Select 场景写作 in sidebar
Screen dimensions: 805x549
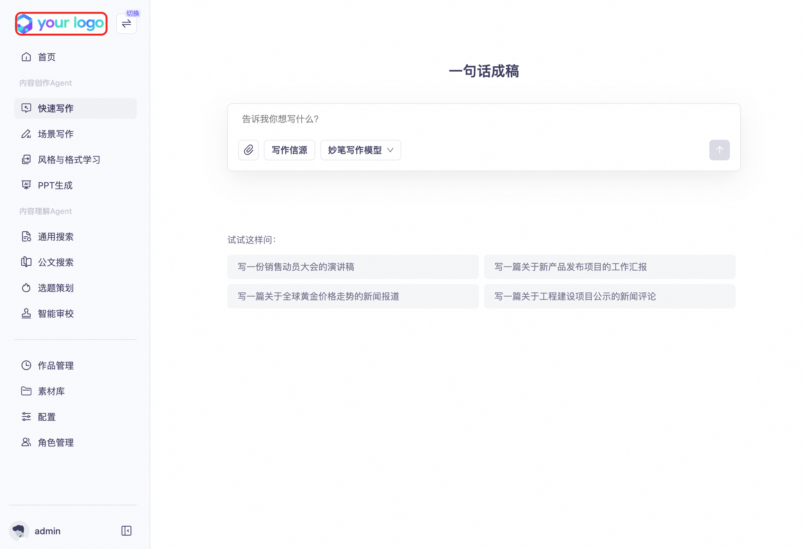(56, 134)
